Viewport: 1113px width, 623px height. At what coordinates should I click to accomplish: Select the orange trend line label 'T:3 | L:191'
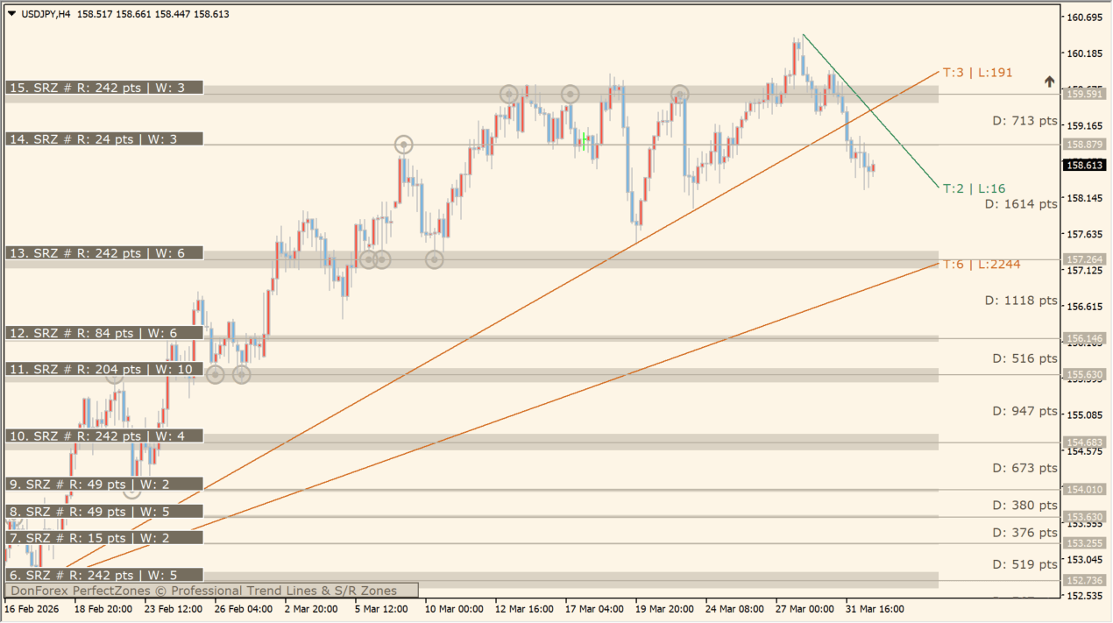coord(977,72)
